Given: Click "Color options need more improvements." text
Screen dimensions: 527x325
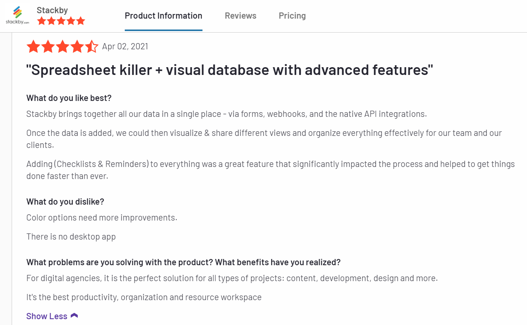Looking at the screenshot, I should [x=102, y=218].
